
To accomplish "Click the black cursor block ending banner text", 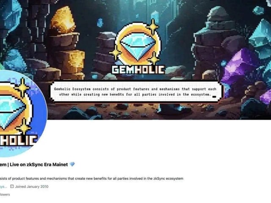I will click(x=214, y=97).
